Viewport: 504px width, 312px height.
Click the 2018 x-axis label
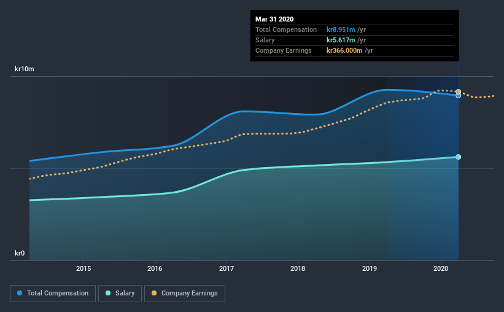coord(298,268)
